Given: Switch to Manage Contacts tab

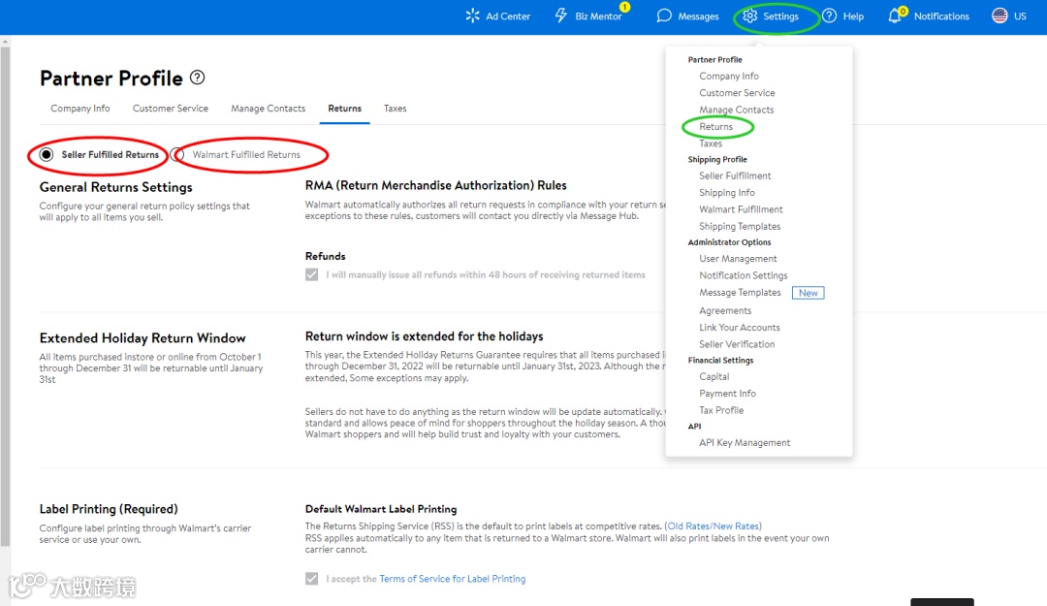Looking at the screenshot, I should pyautogui.click(x=268, y=109).
